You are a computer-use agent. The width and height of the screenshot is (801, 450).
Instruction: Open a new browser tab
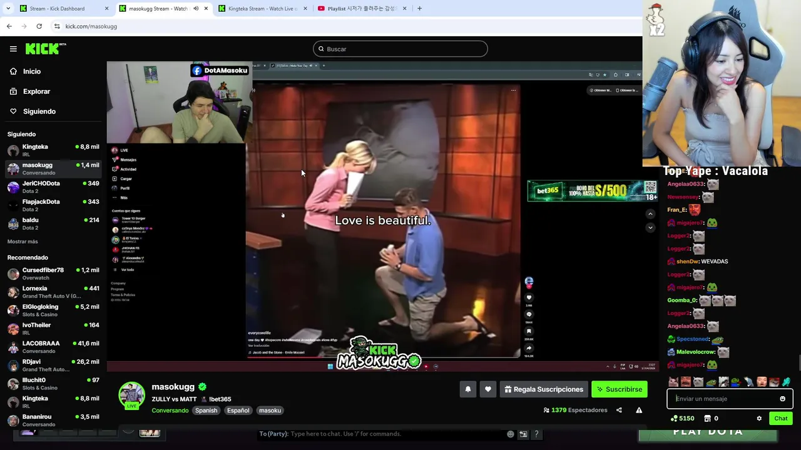419,9
